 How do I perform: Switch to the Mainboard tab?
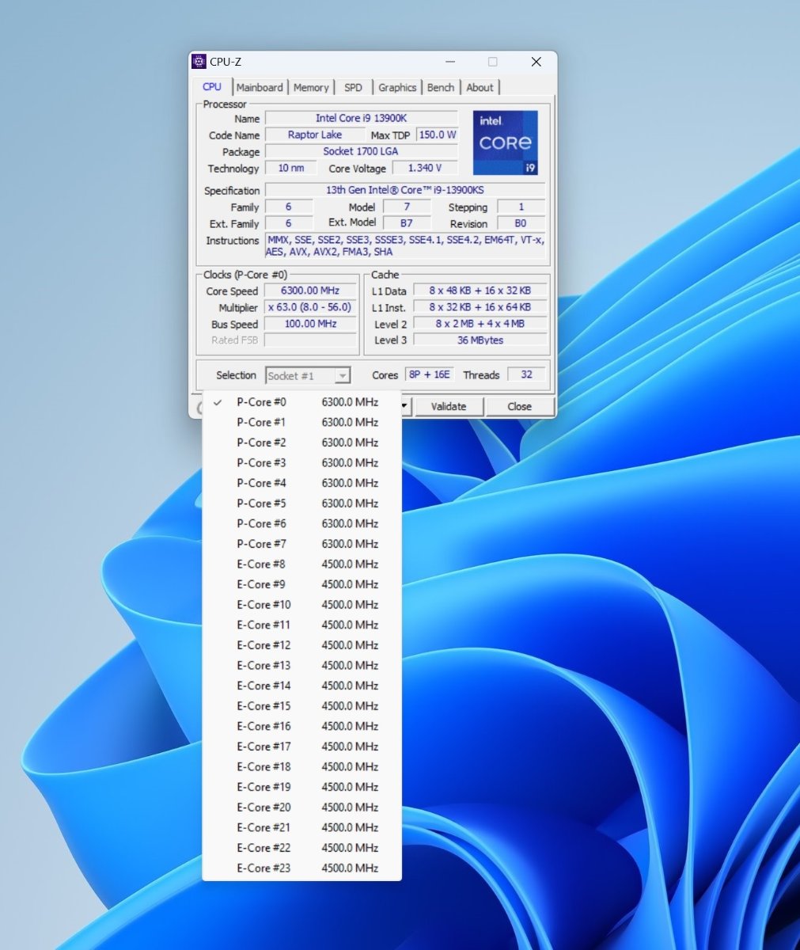coord(260,88)
